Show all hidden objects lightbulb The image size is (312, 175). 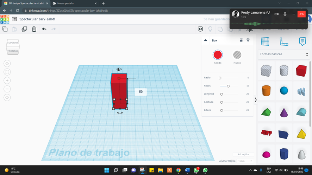[210, 29]
